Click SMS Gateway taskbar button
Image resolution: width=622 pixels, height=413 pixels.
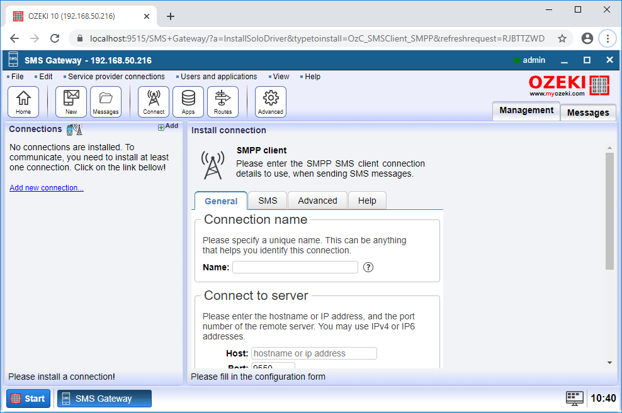[x=105, y=399]
